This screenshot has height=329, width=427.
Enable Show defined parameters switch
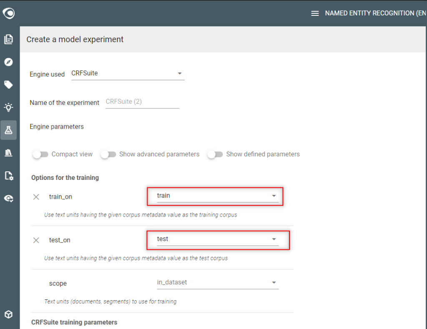[215, 155]
